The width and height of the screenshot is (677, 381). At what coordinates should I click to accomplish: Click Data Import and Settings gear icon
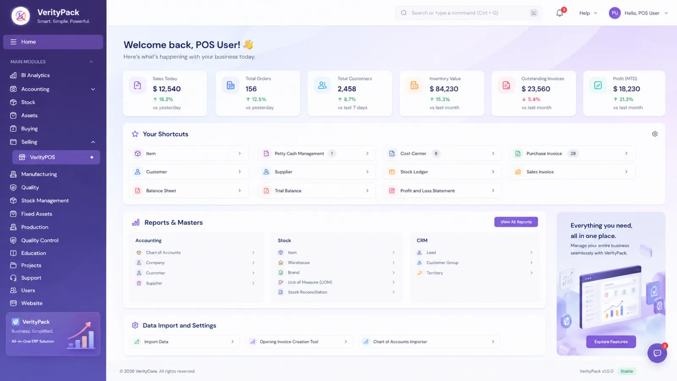click(135, 326)
